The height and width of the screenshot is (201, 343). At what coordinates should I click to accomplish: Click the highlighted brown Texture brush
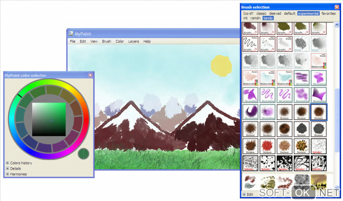[318, 112]
